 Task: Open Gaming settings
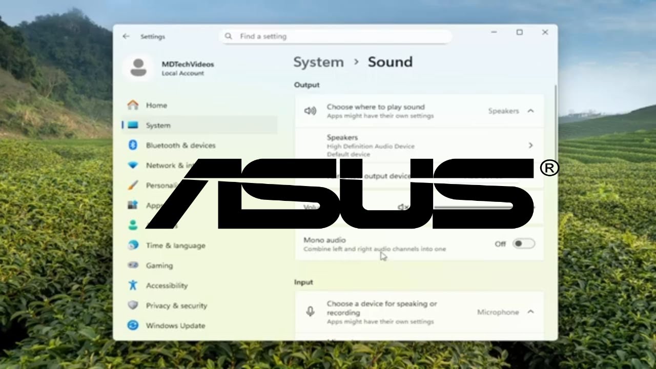coord(200,265)
